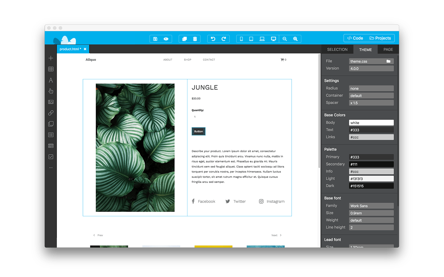444x277 pixels.
Task: Open the Projects panel
Action: [x=380, y=38]
